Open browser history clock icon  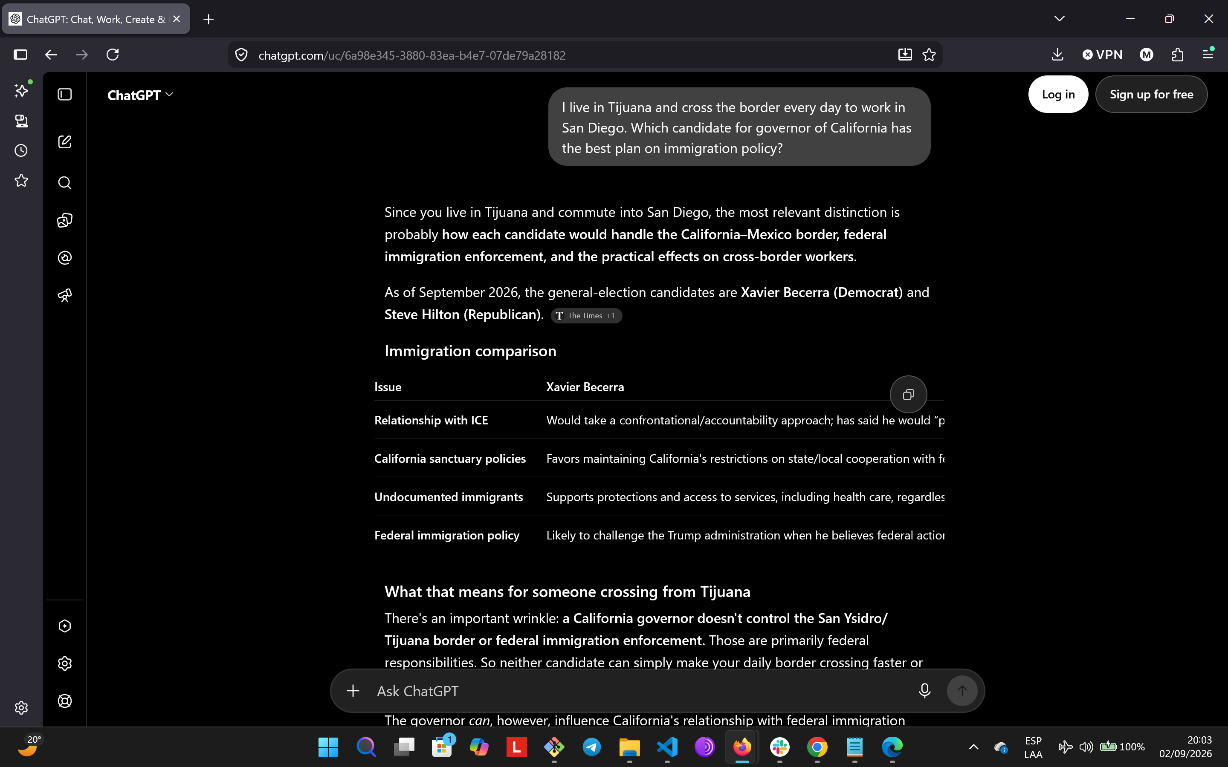(x=21, y=151)
